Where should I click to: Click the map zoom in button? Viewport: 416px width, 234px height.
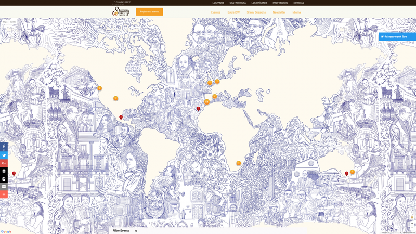pyautogui.click(x=412, y=224)
